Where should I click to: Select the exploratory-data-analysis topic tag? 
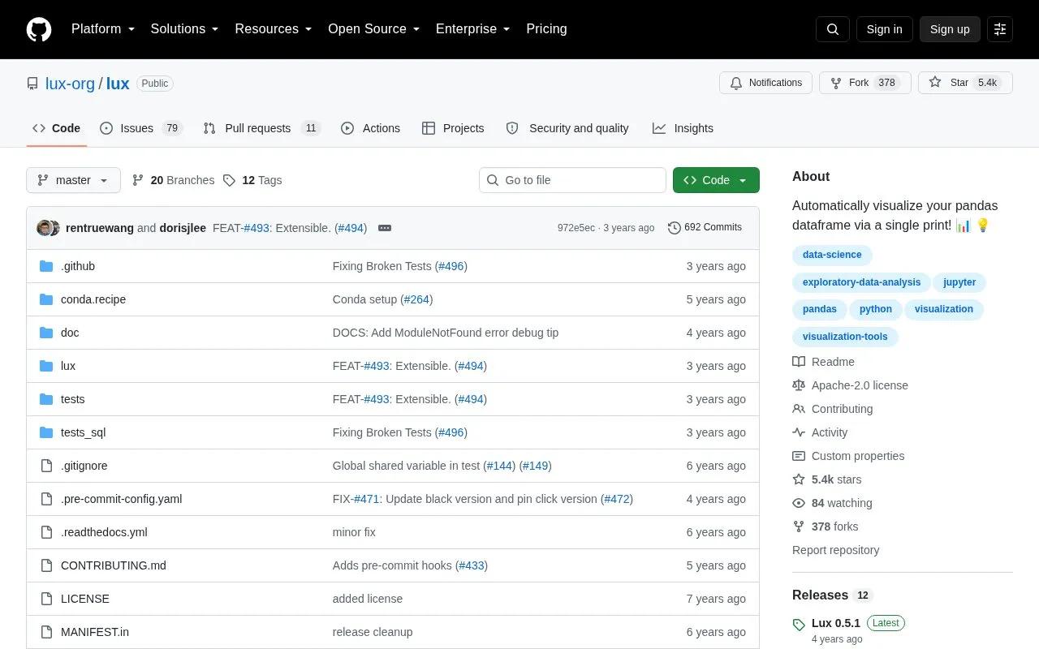[x=861, y=282]
